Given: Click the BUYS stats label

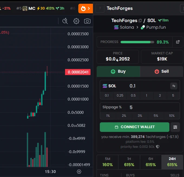Looking at the screenshot, I should click(130, 175).
